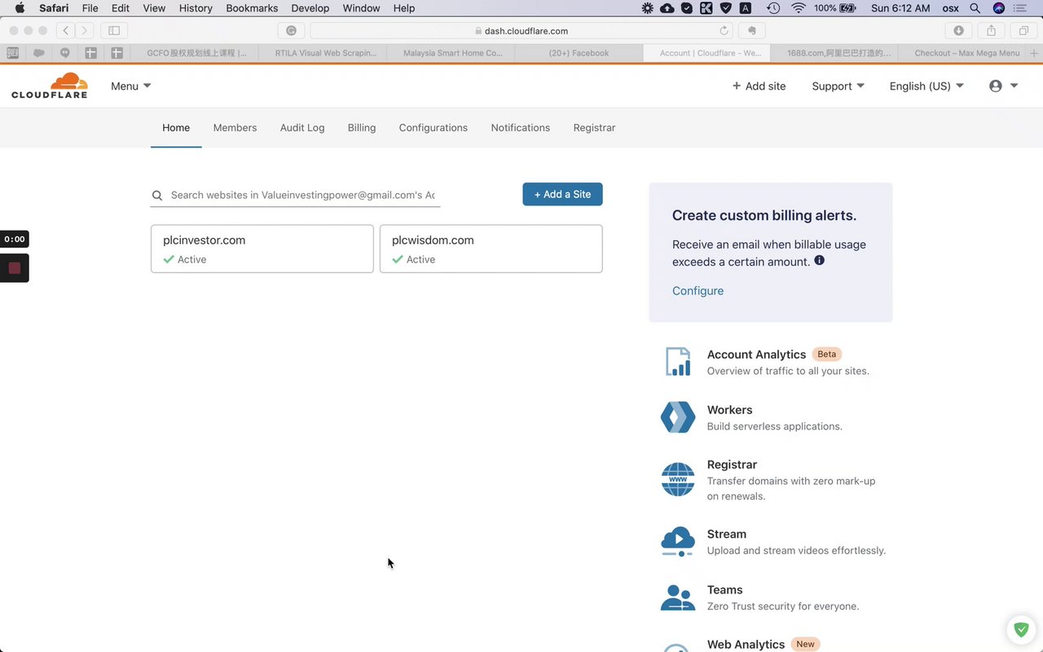Reload the page

point(724,31)
